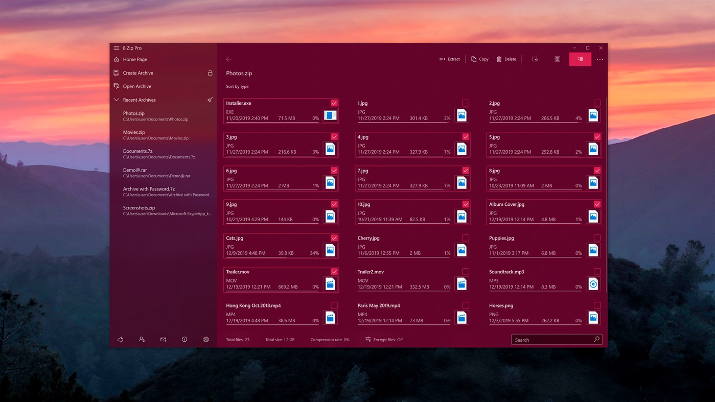Click inside the Search field
This screenshot has height=402, width=715.
(x=552, y=339)
